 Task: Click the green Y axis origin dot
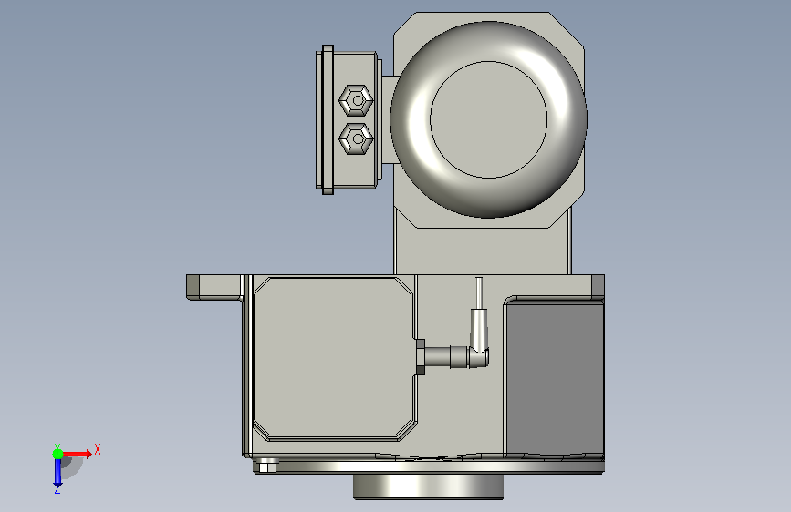pyautogui.click(x=57, y=454)
